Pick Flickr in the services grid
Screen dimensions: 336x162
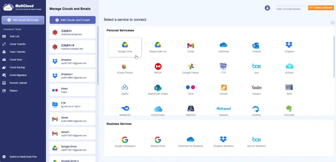190,87
